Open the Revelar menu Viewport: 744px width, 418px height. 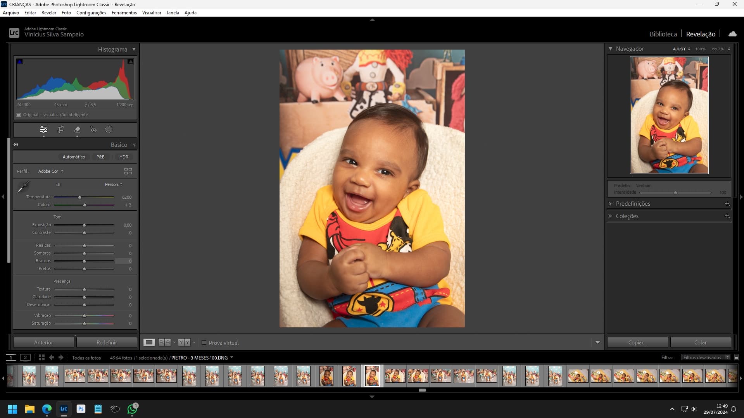coord(48,12)
